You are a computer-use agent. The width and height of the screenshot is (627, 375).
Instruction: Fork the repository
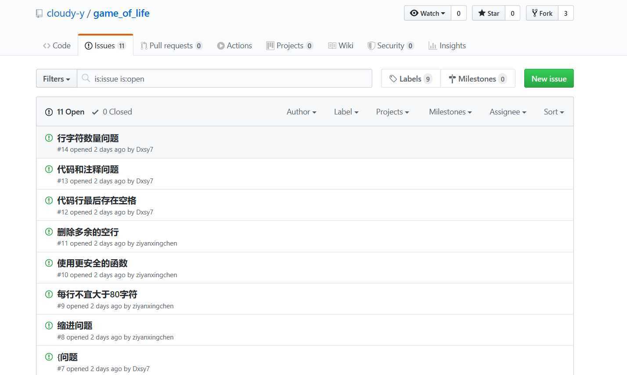[542, 13]
